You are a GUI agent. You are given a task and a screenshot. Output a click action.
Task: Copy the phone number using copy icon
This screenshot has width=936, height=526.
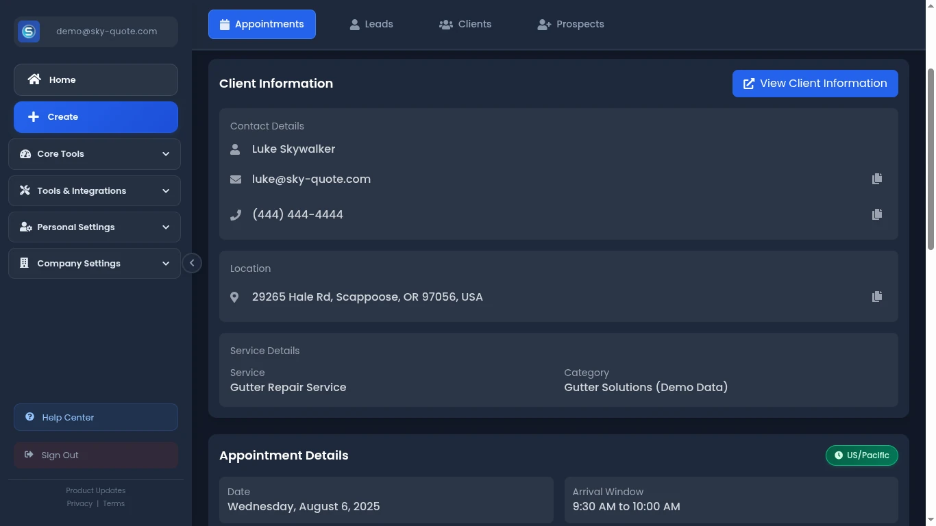(877, 214)
